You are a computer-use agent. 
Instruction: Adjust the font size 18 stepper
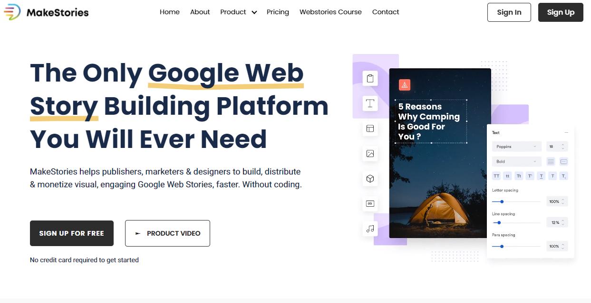pyautogui.click(x=557, y=147)
